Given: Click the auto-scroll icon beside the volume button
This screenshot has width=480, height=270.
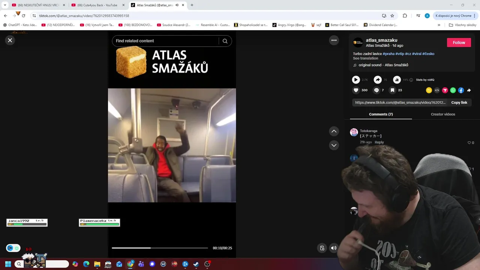Looking at the screenshot, I should tap(322, 248).
